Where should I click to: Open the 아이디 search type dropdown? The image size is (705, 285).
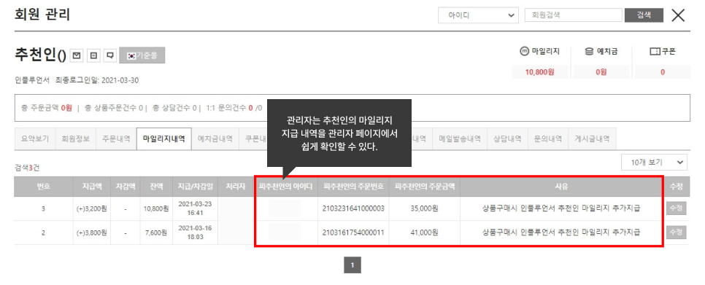pos(479,15)
